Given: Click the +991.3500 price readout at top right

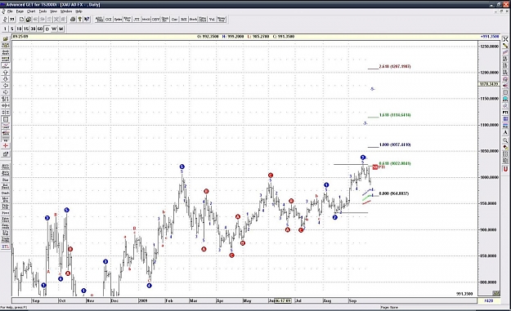Looking at the screenshot, I should coord(490,37).
